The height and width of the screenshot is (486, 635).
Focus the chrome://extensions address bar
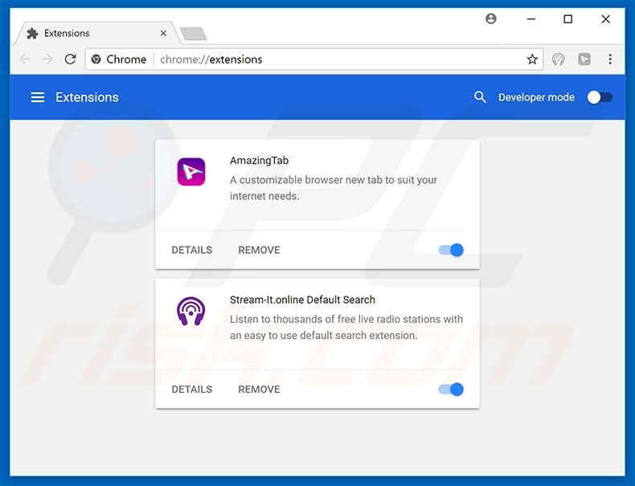[x=313, y=59]
